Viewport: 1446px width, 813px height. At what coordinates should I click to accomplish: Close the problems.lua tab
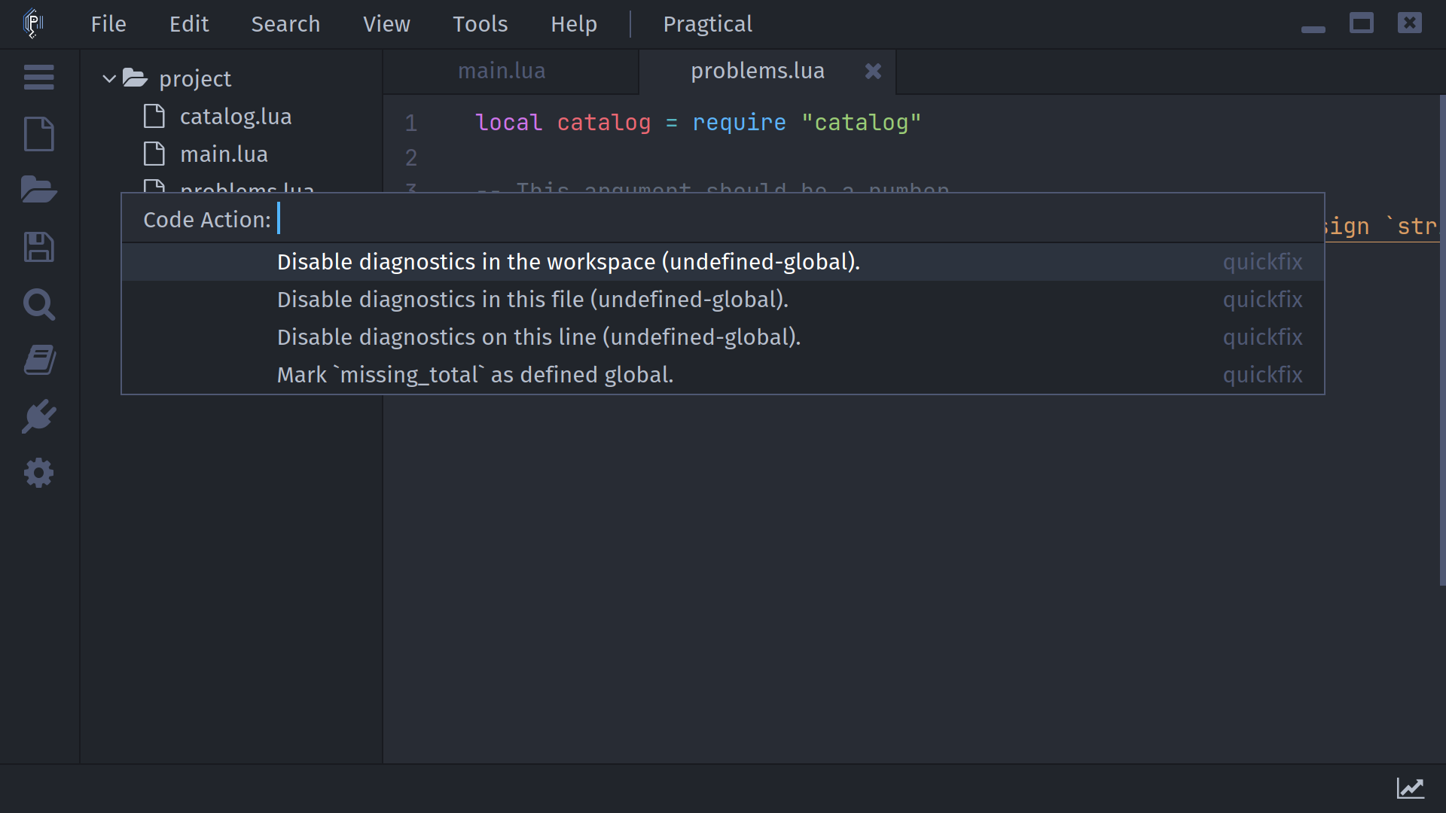[873, 71]
